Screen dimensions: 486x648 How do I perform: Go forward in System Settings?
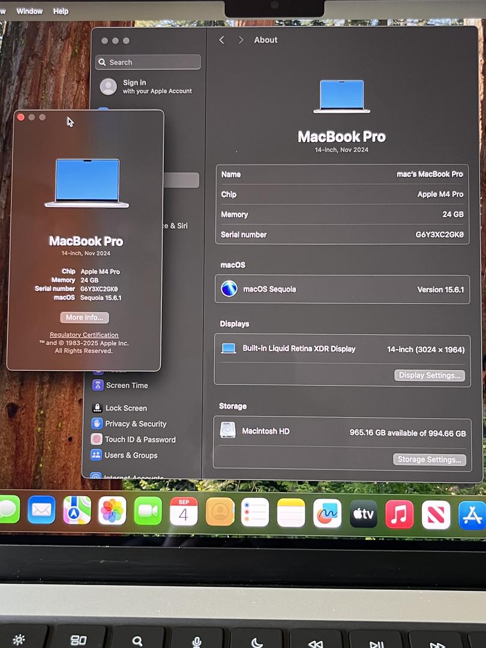(241, 40)
